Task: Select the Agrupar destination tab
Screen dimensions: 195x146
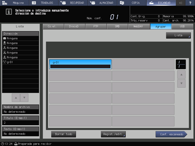Action: tap(161, 26)
